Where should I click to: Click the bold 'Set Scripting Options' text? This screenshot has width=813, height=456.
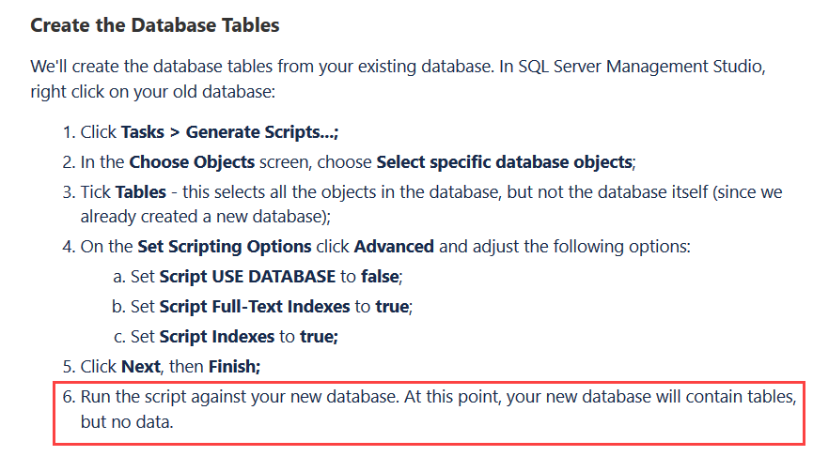(x=225, y=247)
